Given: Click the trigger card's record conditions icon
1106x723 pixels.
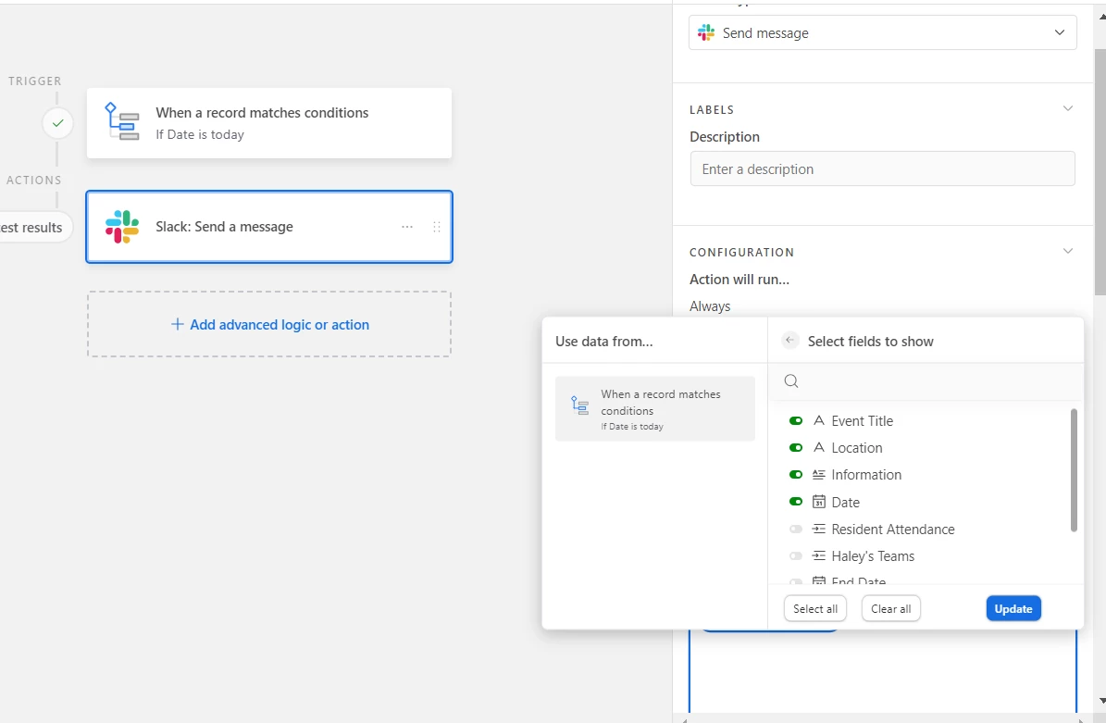Looking at the screenshot, I should click(x=122, y=122).
